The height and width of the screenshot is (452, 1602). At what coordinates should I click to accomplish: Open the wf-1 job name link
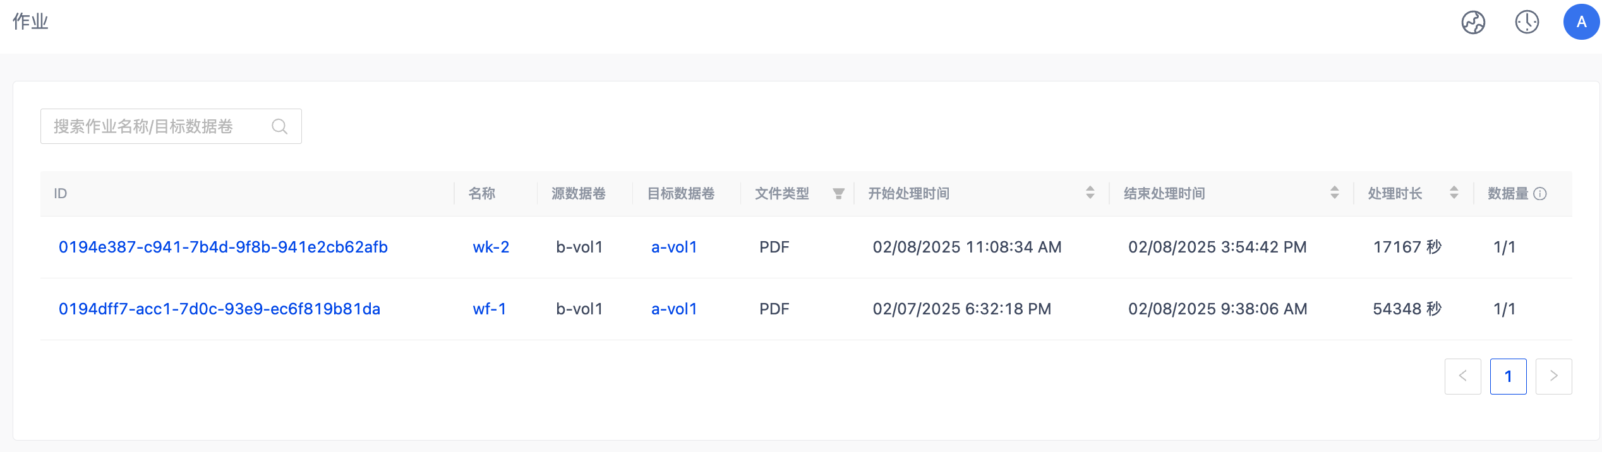click(x=490, y=309)
